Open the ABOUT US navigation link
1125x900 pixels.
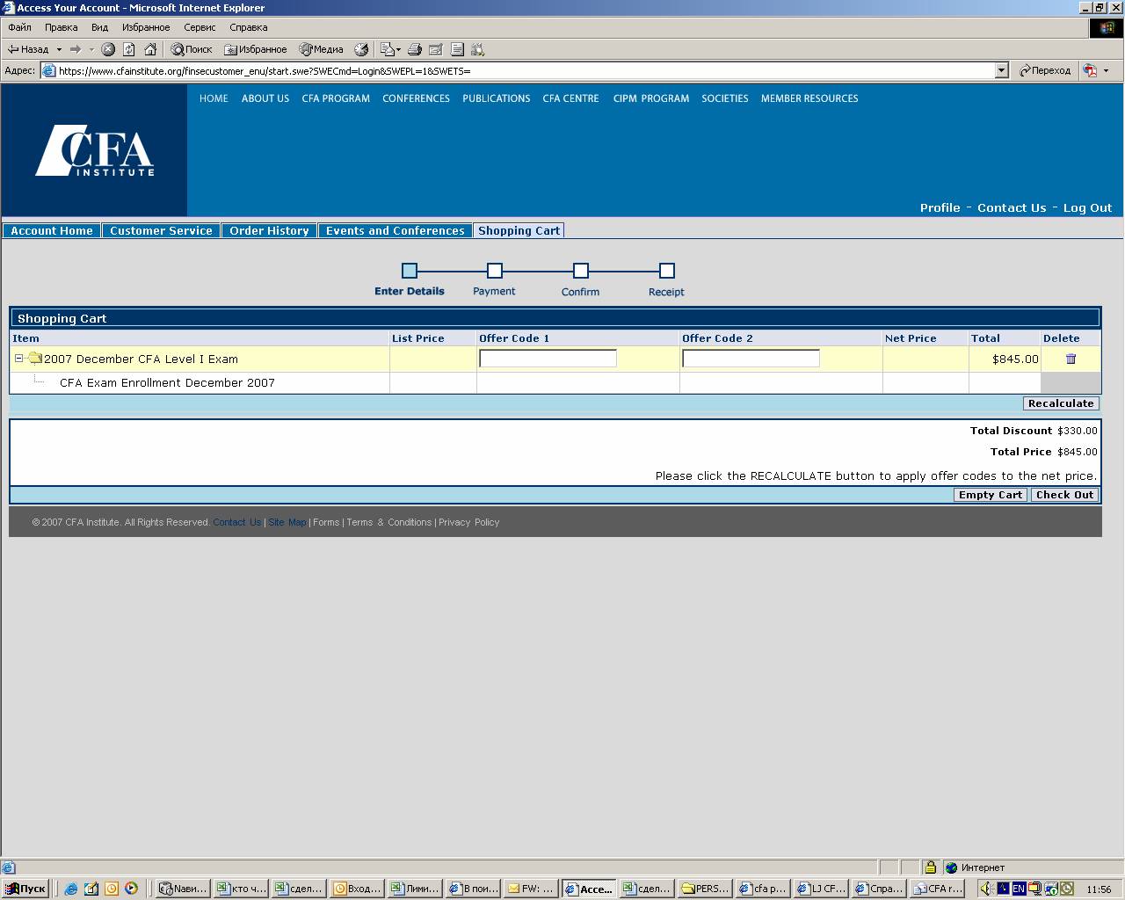[x=265, y=98]
